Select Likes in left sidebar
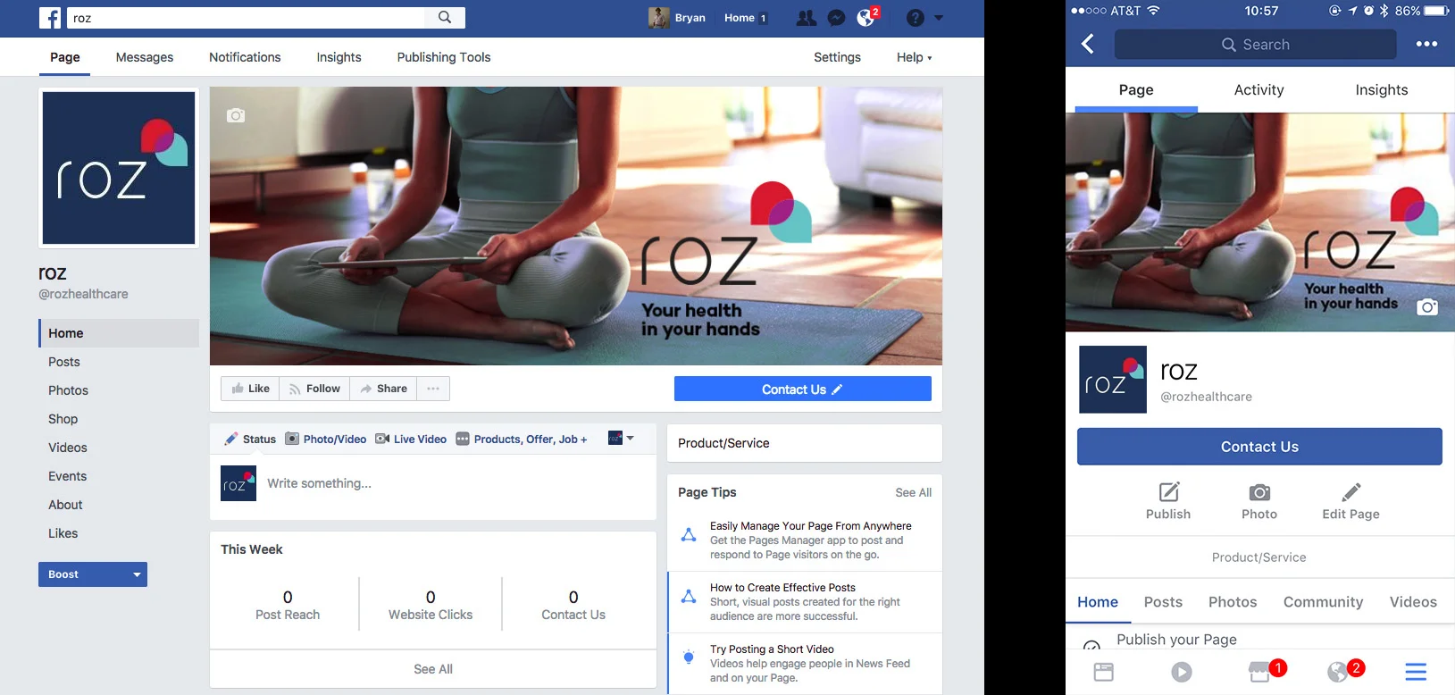The image size is (1455, 695). coord(63,533)
